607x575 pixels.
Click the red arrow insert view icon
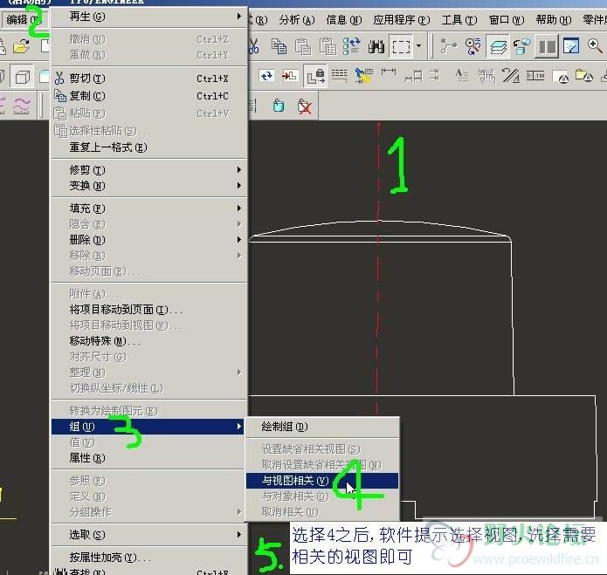coord(290,76)
